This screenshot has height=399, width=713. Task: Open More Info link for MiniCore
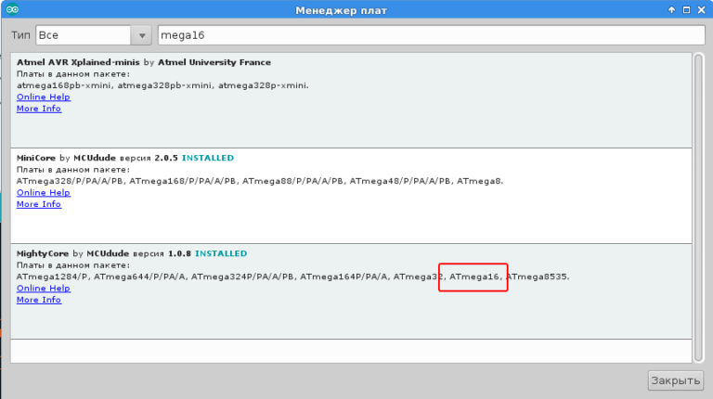pyautogui.click(x=38, y=204)
